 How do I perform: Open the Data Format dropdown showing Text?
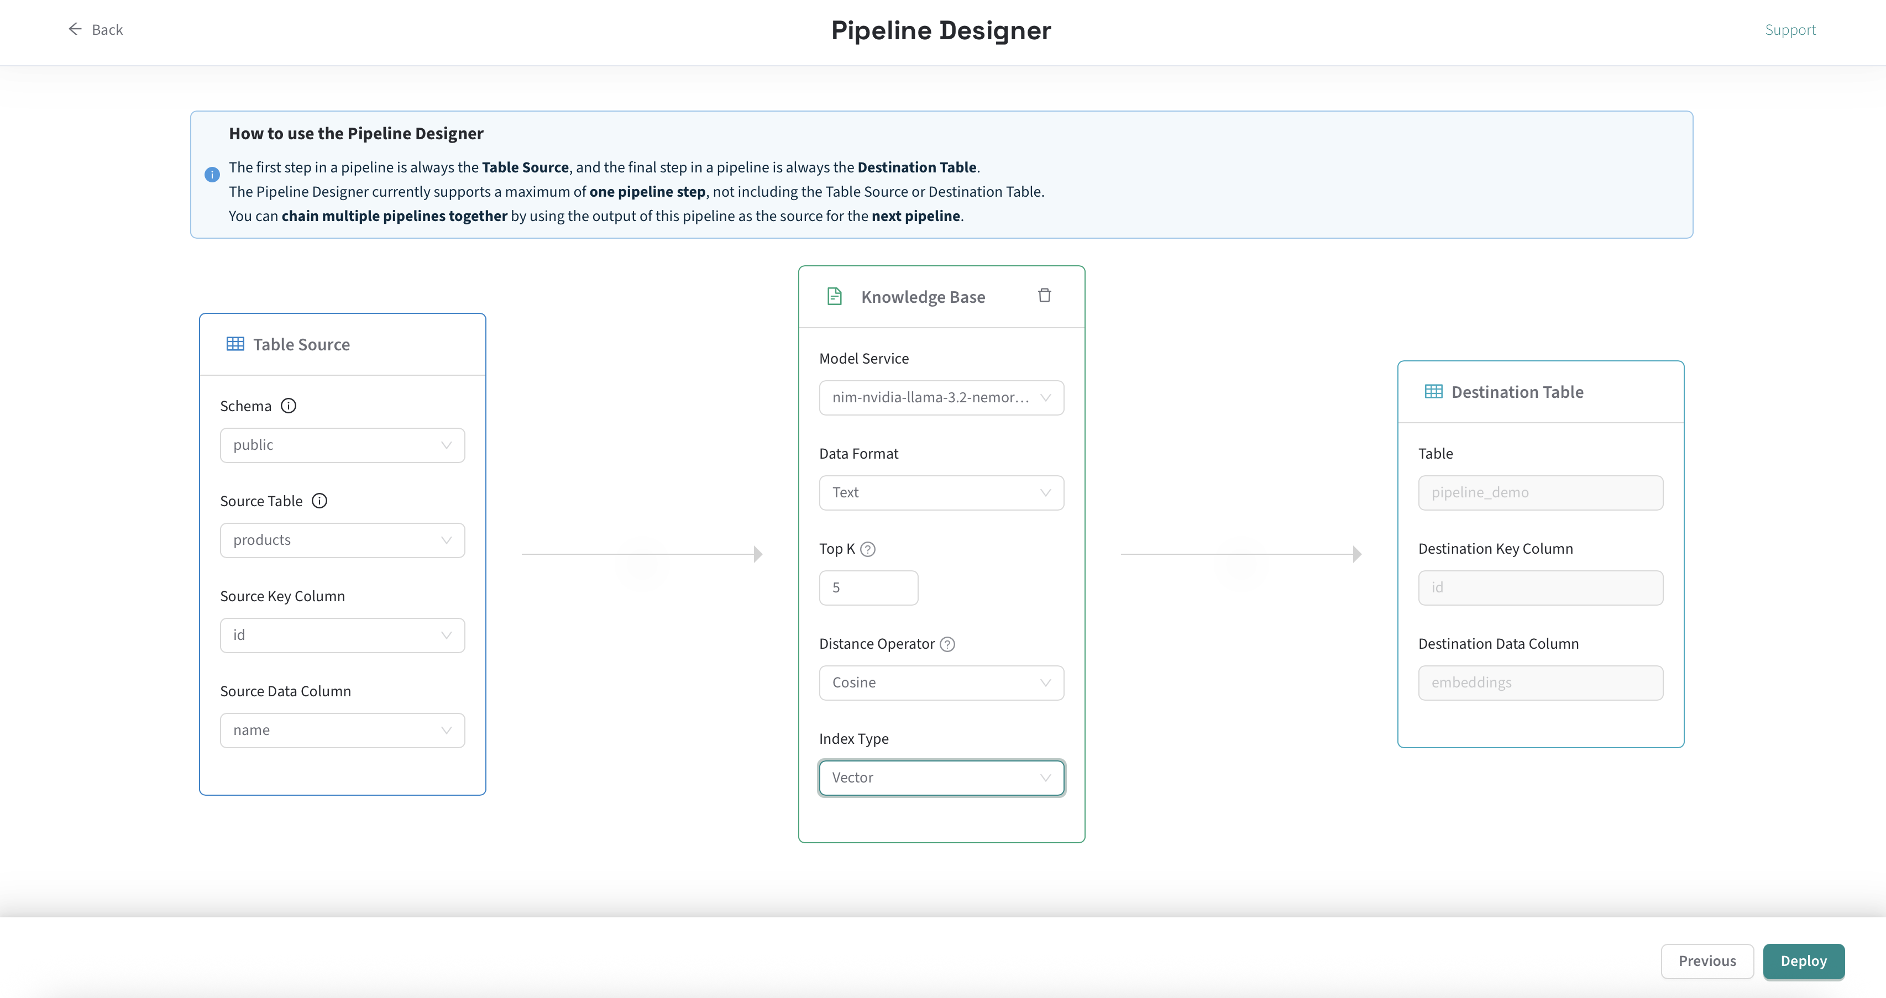[941, 492]
